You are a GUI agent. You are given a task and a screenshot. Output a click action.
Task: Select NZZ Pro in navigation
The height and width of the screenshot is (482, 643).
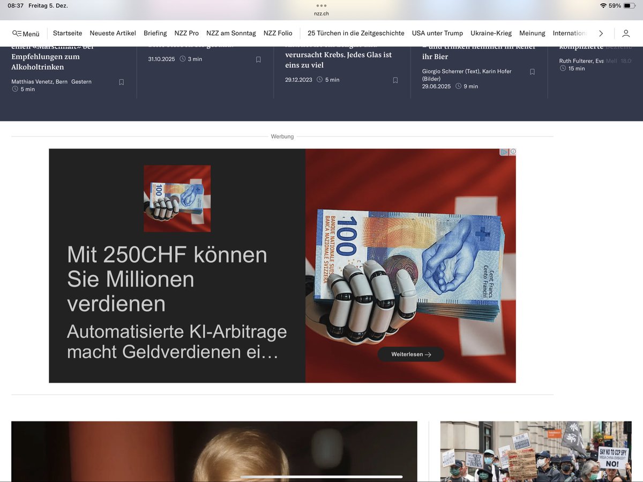pos(186,33)
